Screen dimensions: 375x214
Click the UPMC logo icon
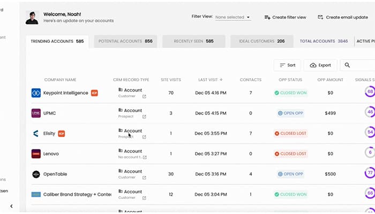[36, 113]
